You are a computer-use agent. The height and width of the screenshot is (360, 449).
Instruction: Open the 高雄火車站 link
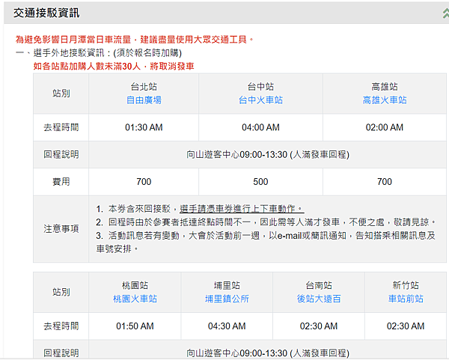tap(385, 100)
